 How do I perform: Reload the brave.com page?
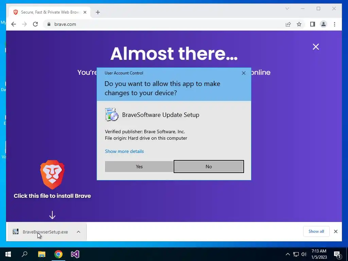click(35, 24)
